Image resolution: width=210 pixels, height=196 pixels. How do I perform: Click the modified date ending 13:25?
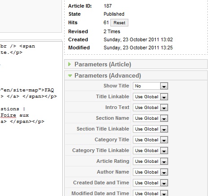[x=138, y=48]
